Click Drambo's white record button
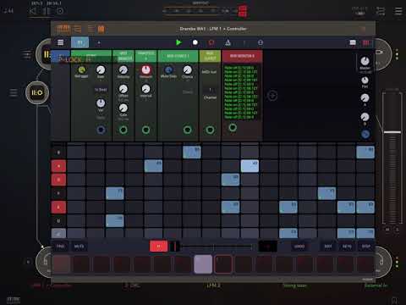 (195, 42)
